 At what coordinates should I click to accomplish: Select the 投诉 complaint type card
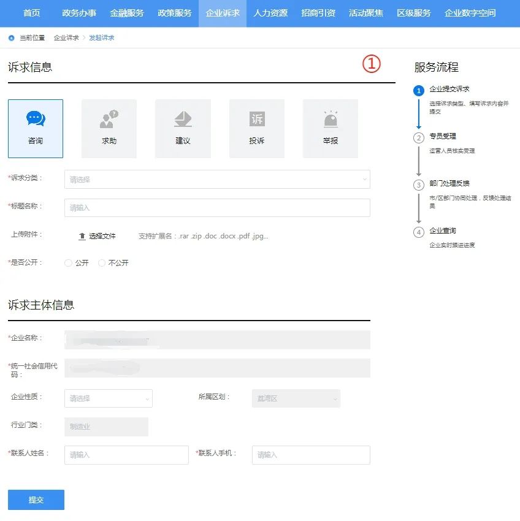257,129
